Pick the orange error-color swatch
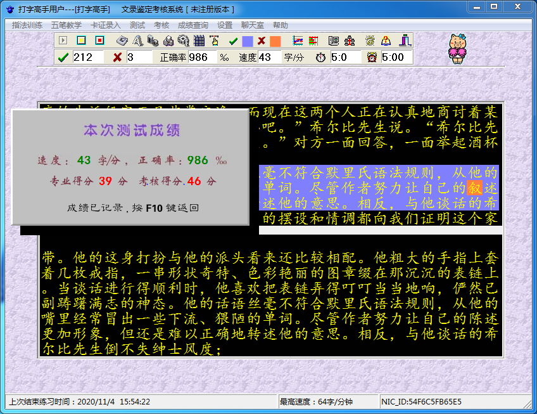 coord(275,41)
